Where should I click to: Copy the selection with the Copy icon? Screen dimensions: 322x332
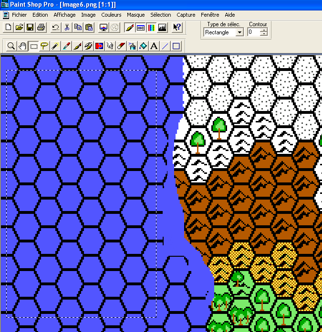[78, 27]
